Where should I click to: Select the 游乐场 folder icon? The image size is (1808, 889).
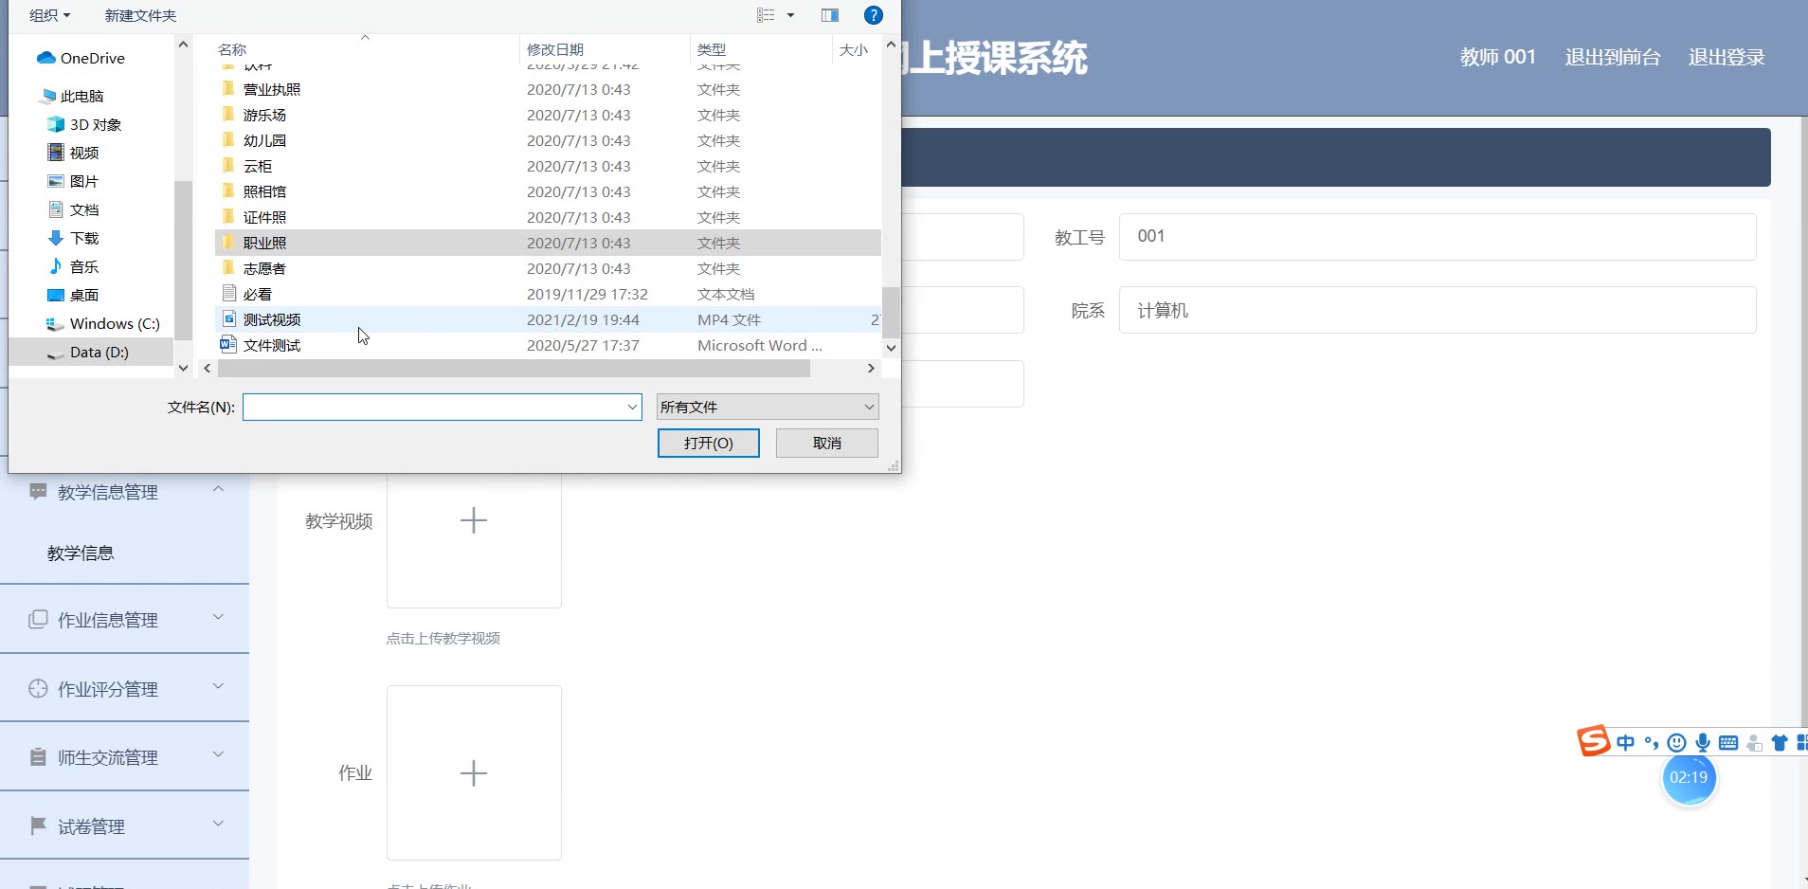click(x=228, y=115)
